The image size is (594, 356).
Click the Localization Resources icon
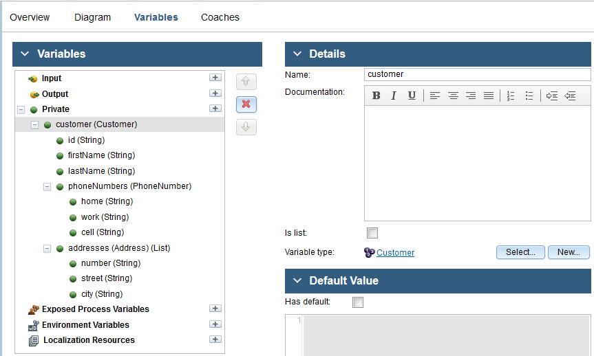(34, 340)
